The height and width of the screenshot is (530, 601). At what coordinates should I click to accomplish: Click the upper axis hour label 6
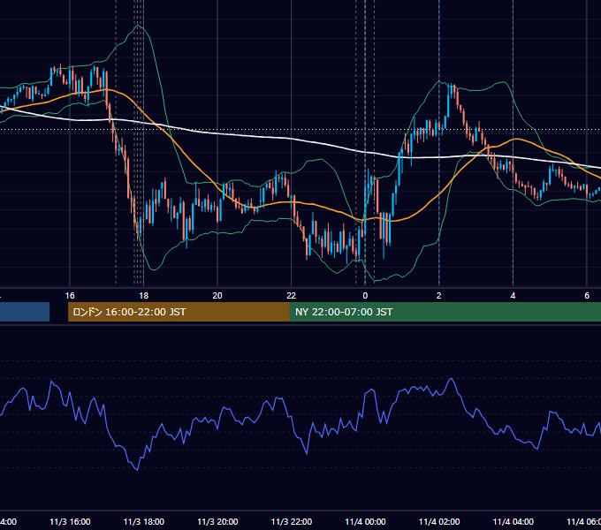tap(587, 296)
